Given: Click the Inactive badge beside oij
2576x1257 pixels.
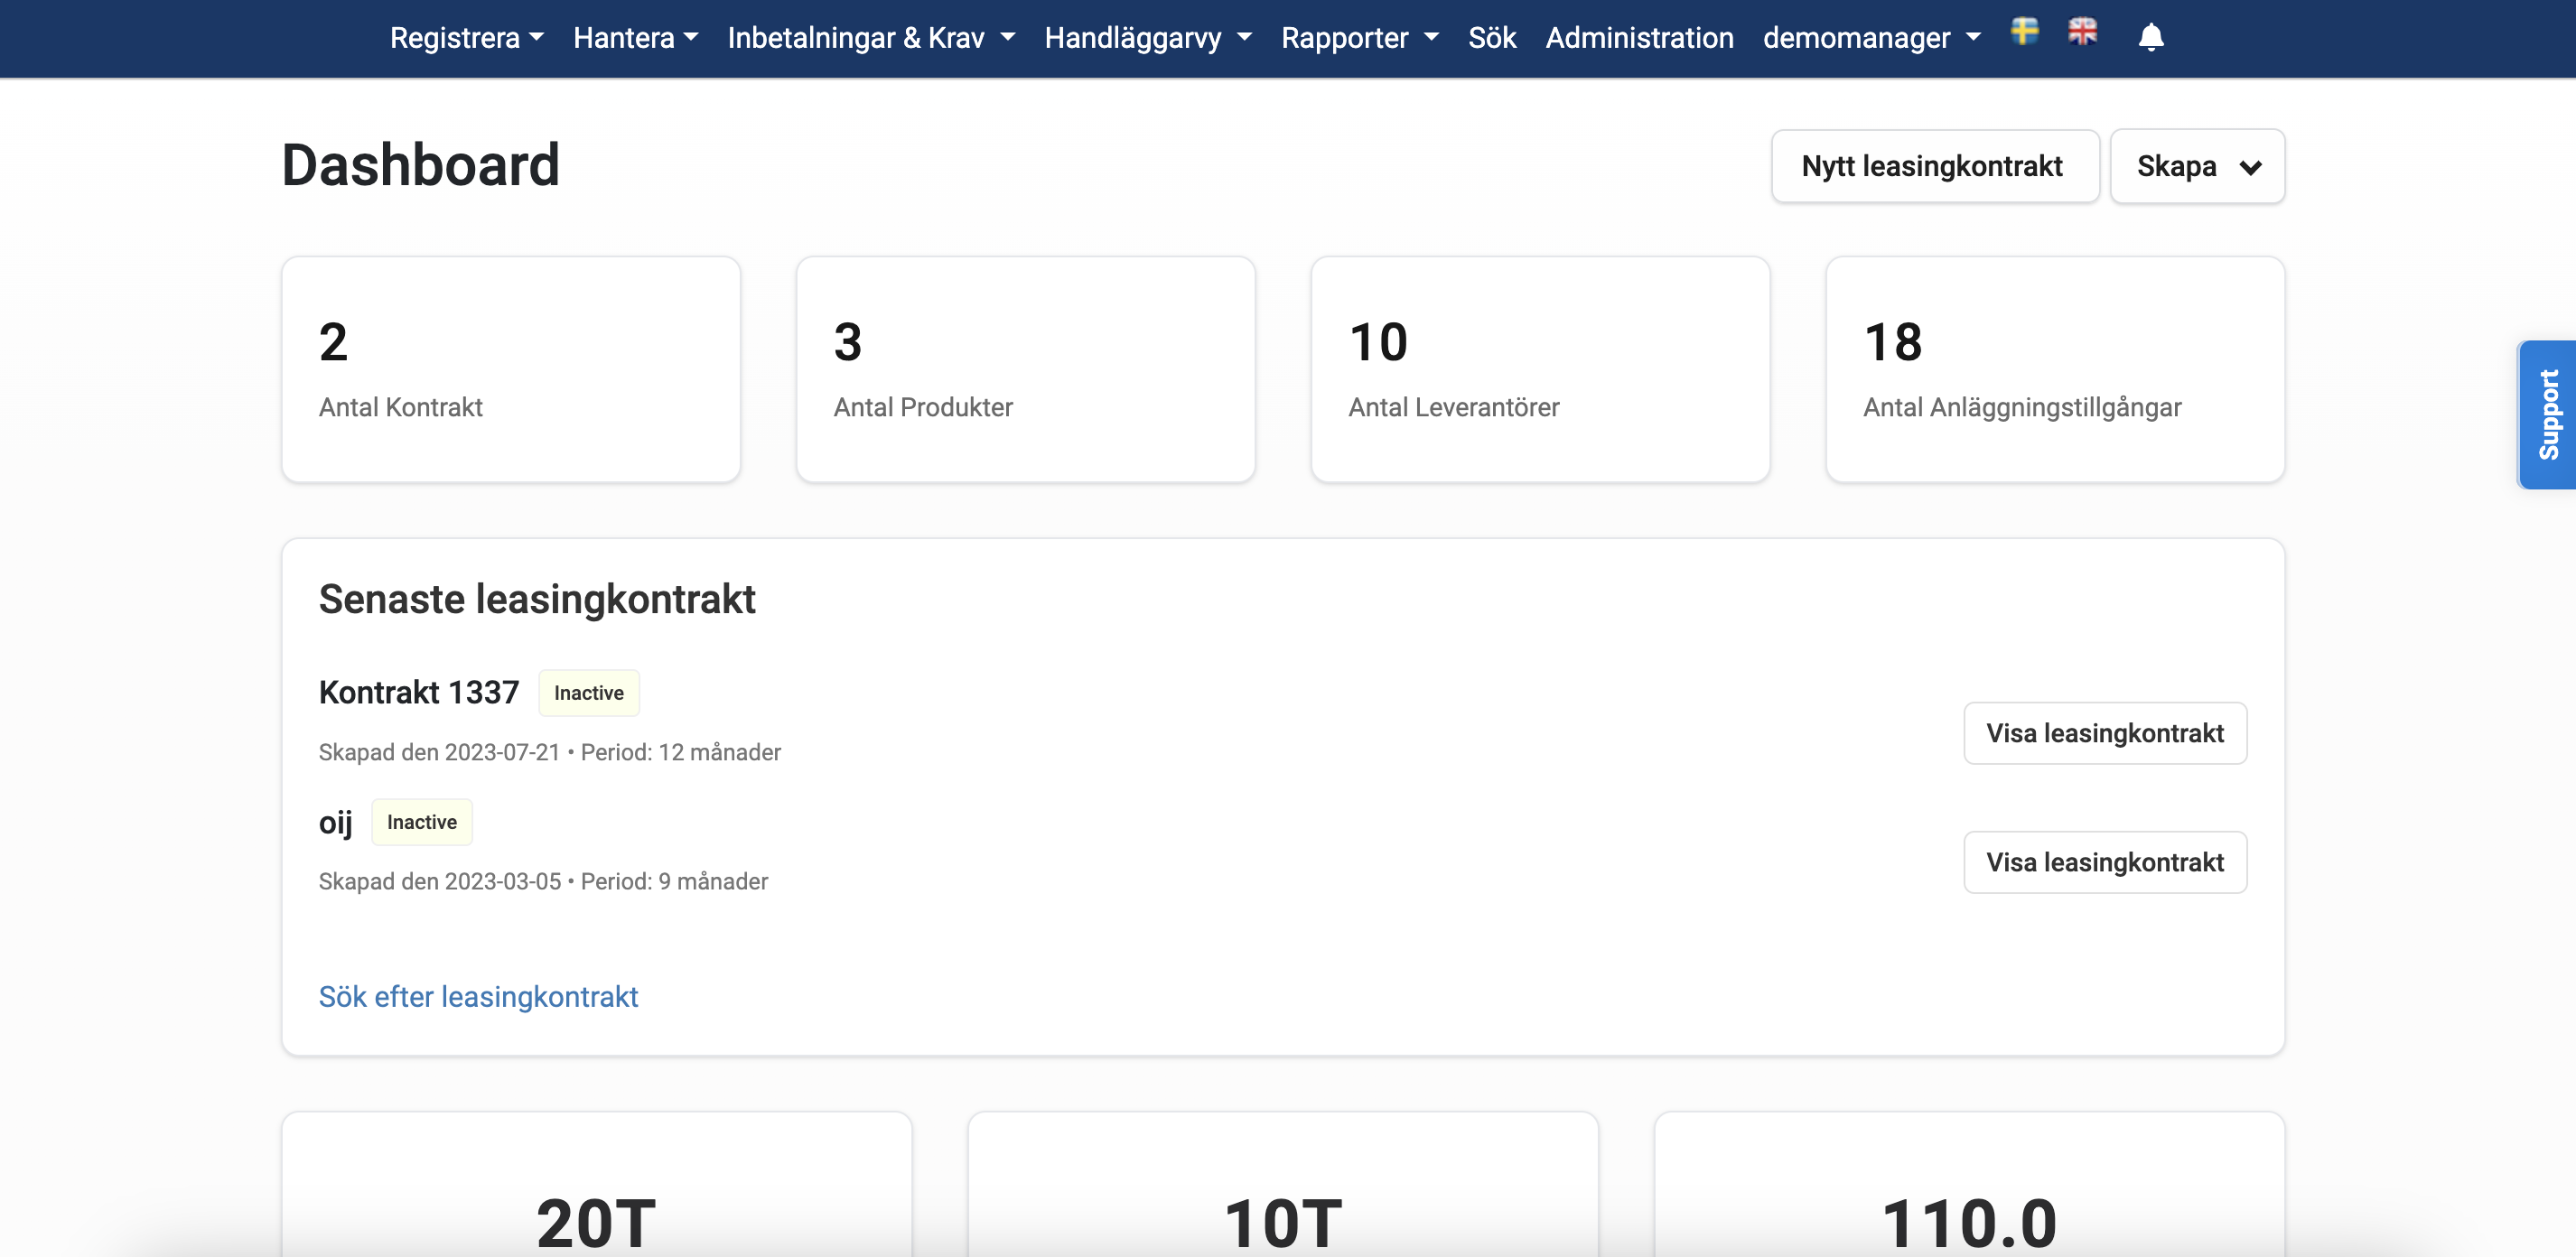Looking at the screenshot, I should (x=422, y=822).
